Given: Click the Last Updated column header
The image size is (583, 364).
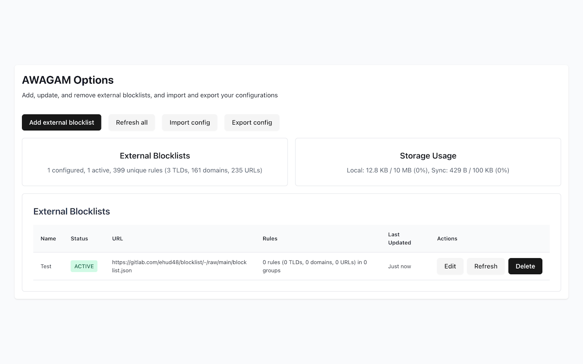Looking at the screenshot, I should click(399, 238).
